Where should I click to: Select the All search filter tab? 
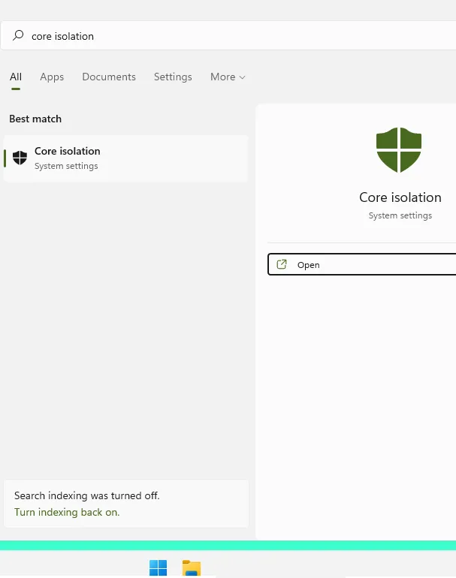point(16,77)
